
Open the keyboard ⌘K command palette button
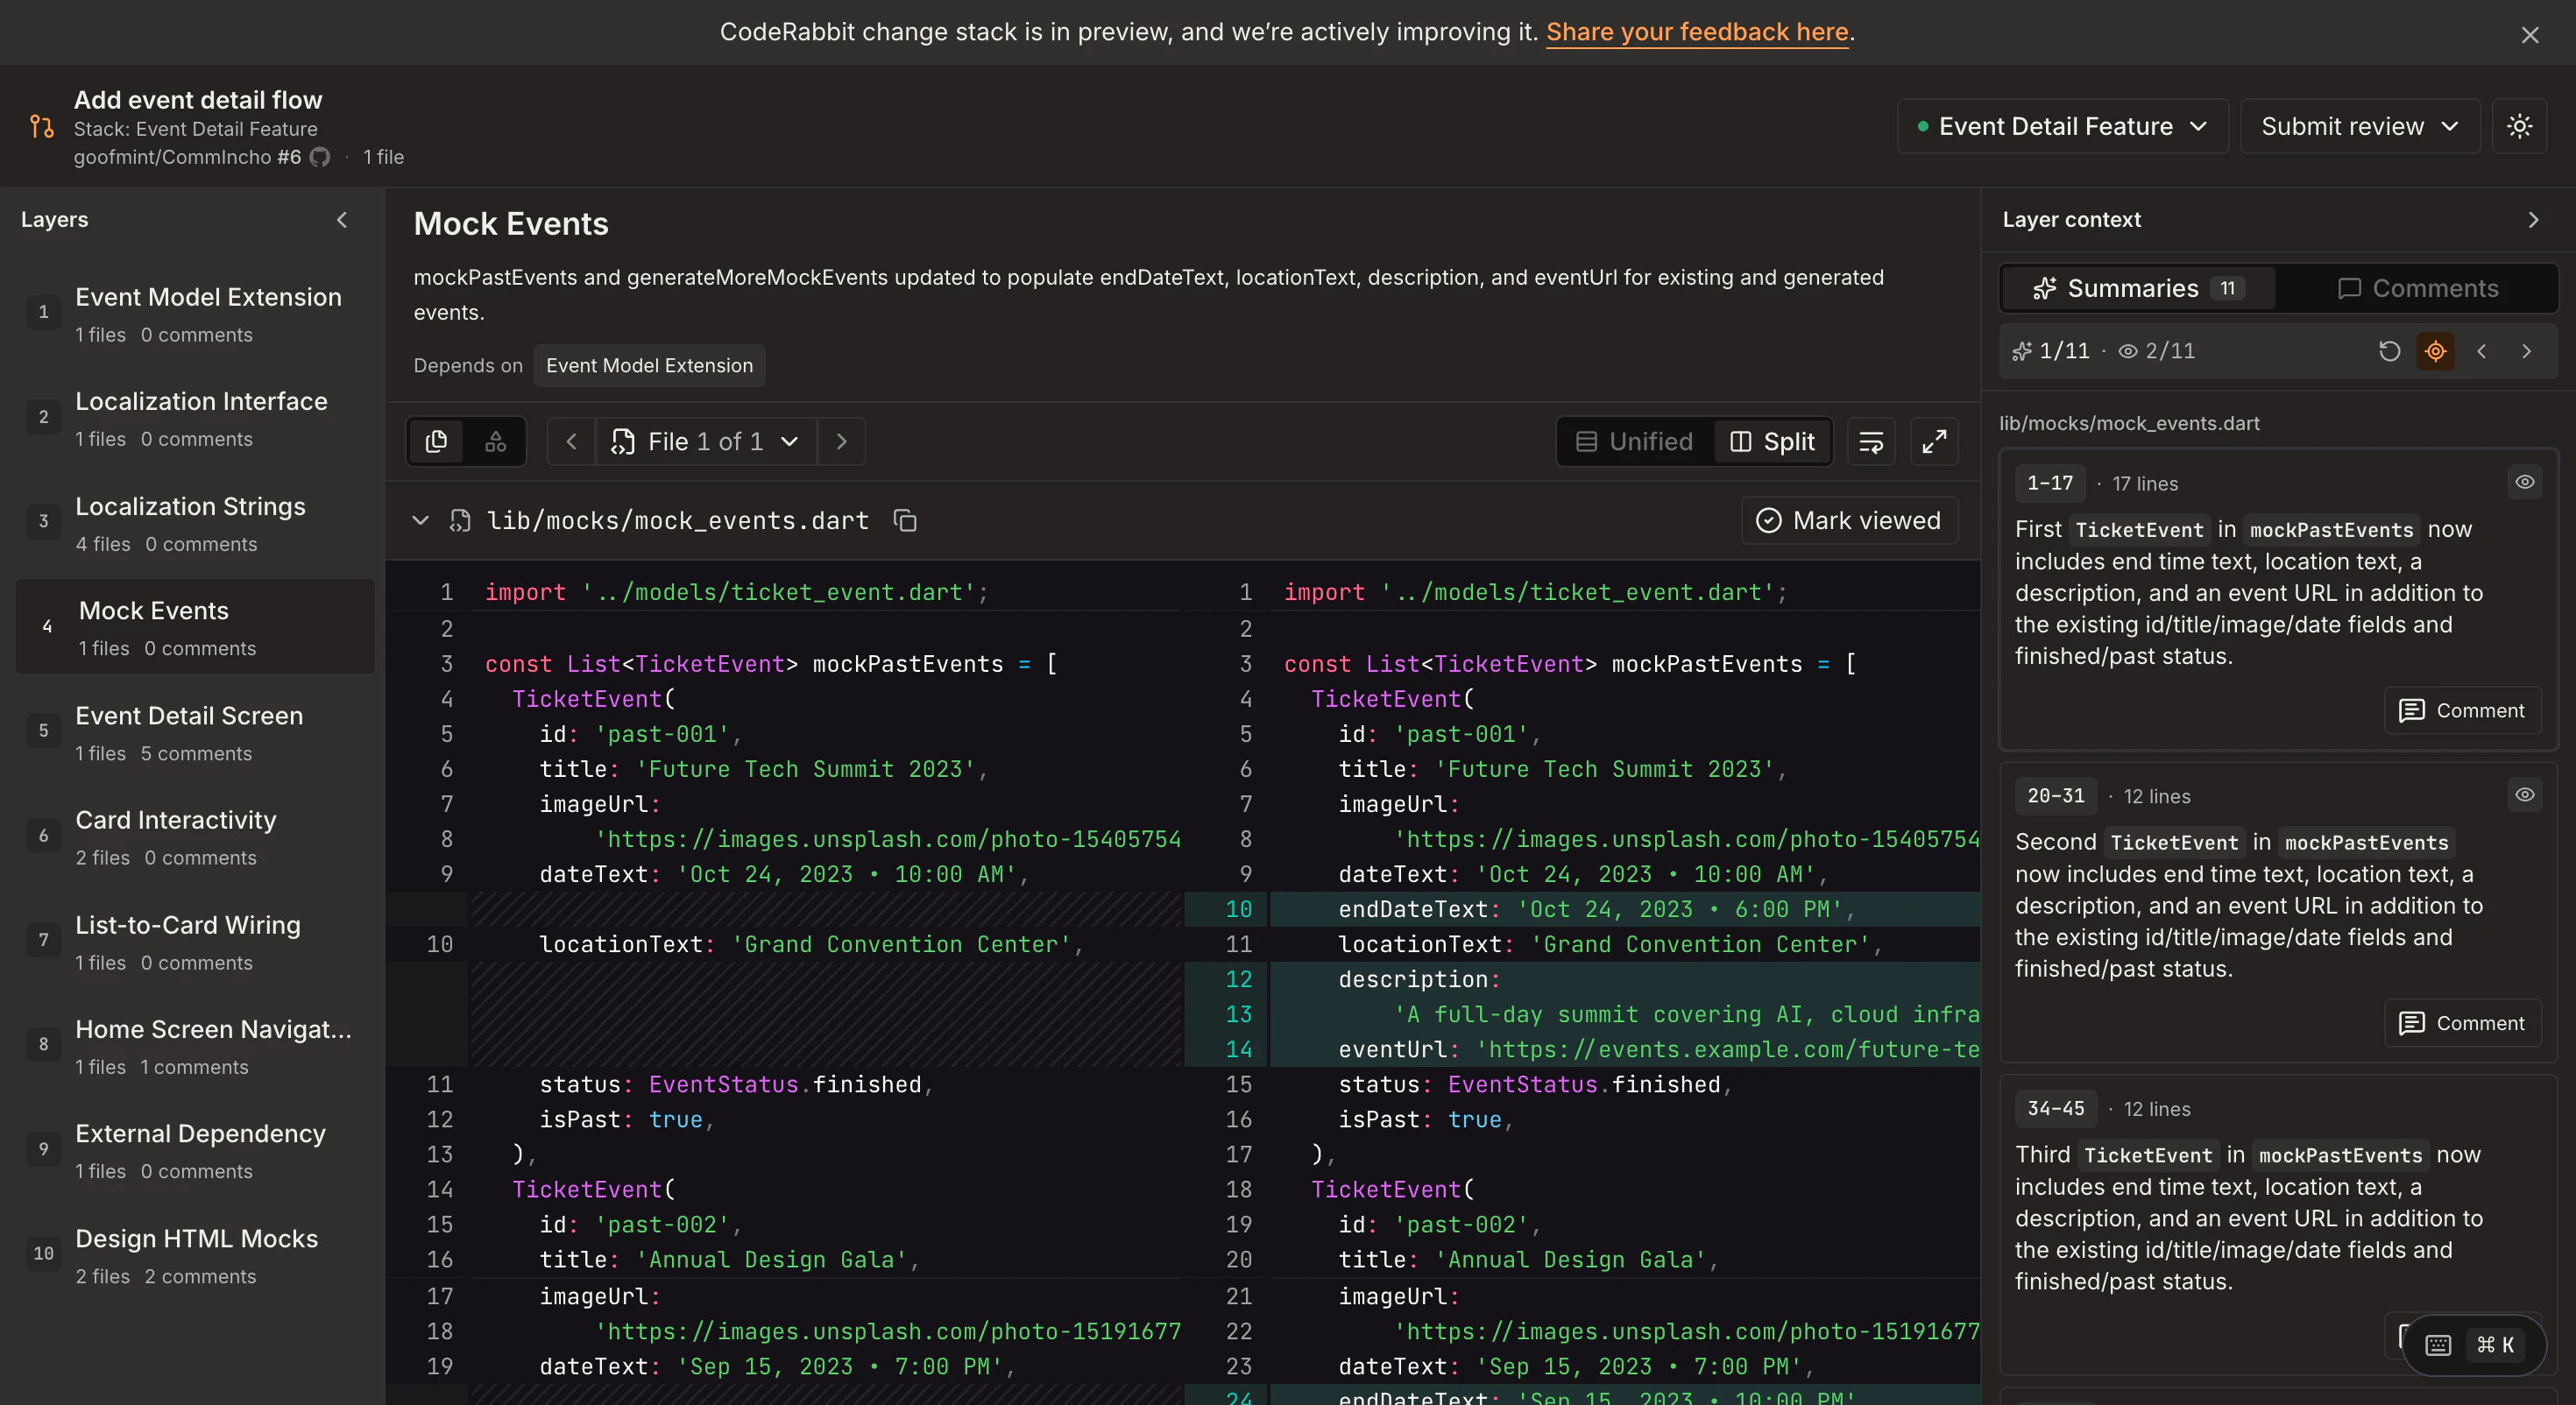(2475, 1345)
